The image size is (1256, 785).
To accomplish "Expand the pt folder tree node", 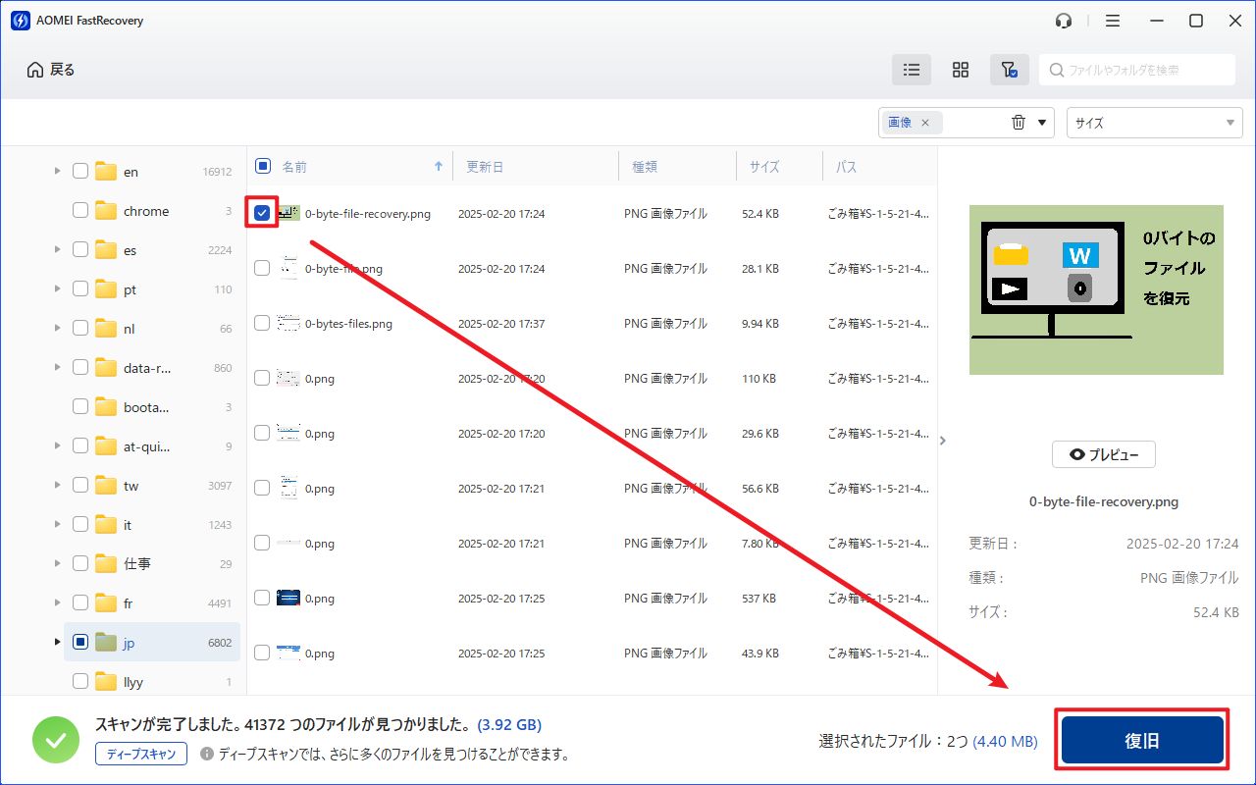I will coord(58,289).
